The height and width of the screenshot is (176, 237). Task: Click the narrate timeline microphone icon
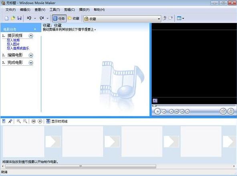10,121
